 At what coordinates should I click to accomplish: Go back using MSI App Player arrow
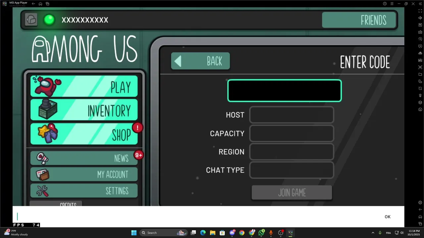(33, 4)
